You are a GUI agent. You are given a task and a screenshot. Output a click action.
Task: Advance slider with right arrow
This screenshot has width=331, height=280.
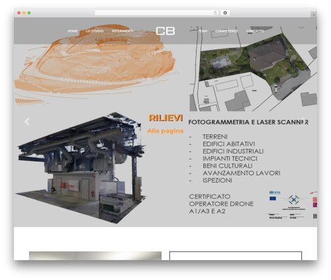(x=304, y=122)
